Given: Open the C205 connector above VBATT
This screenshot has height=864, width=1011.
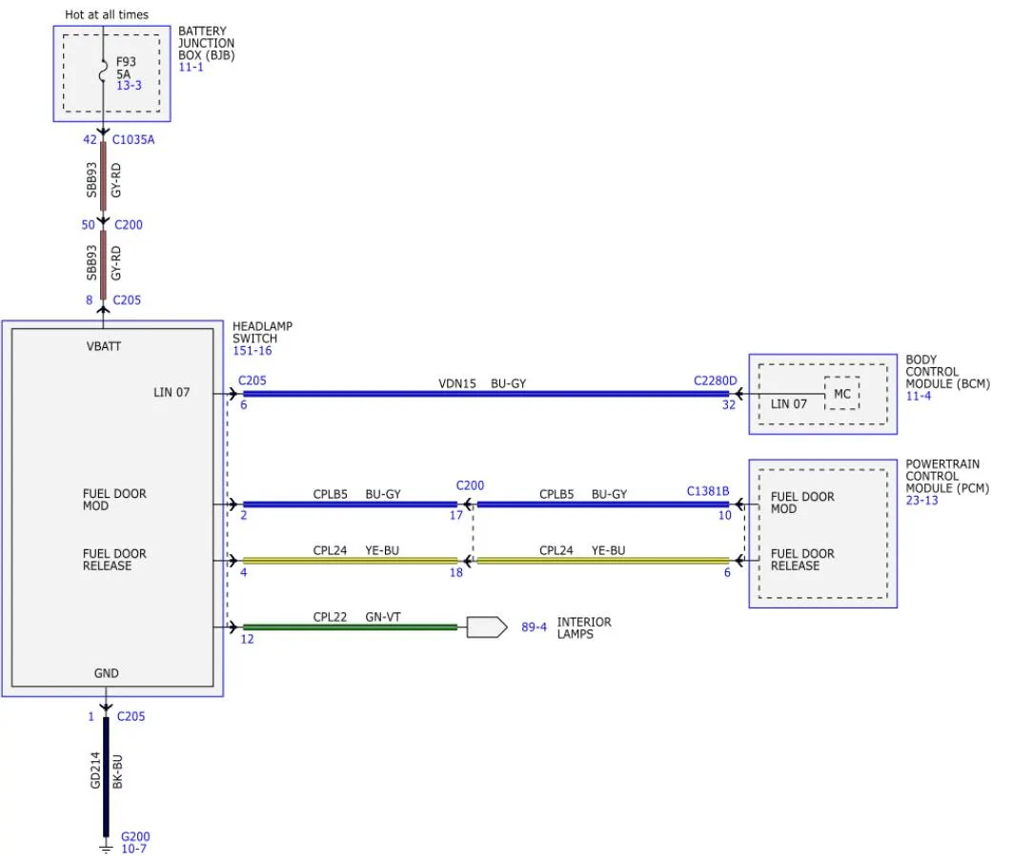Looking at the screenshot, I should (x=127, y=300).
